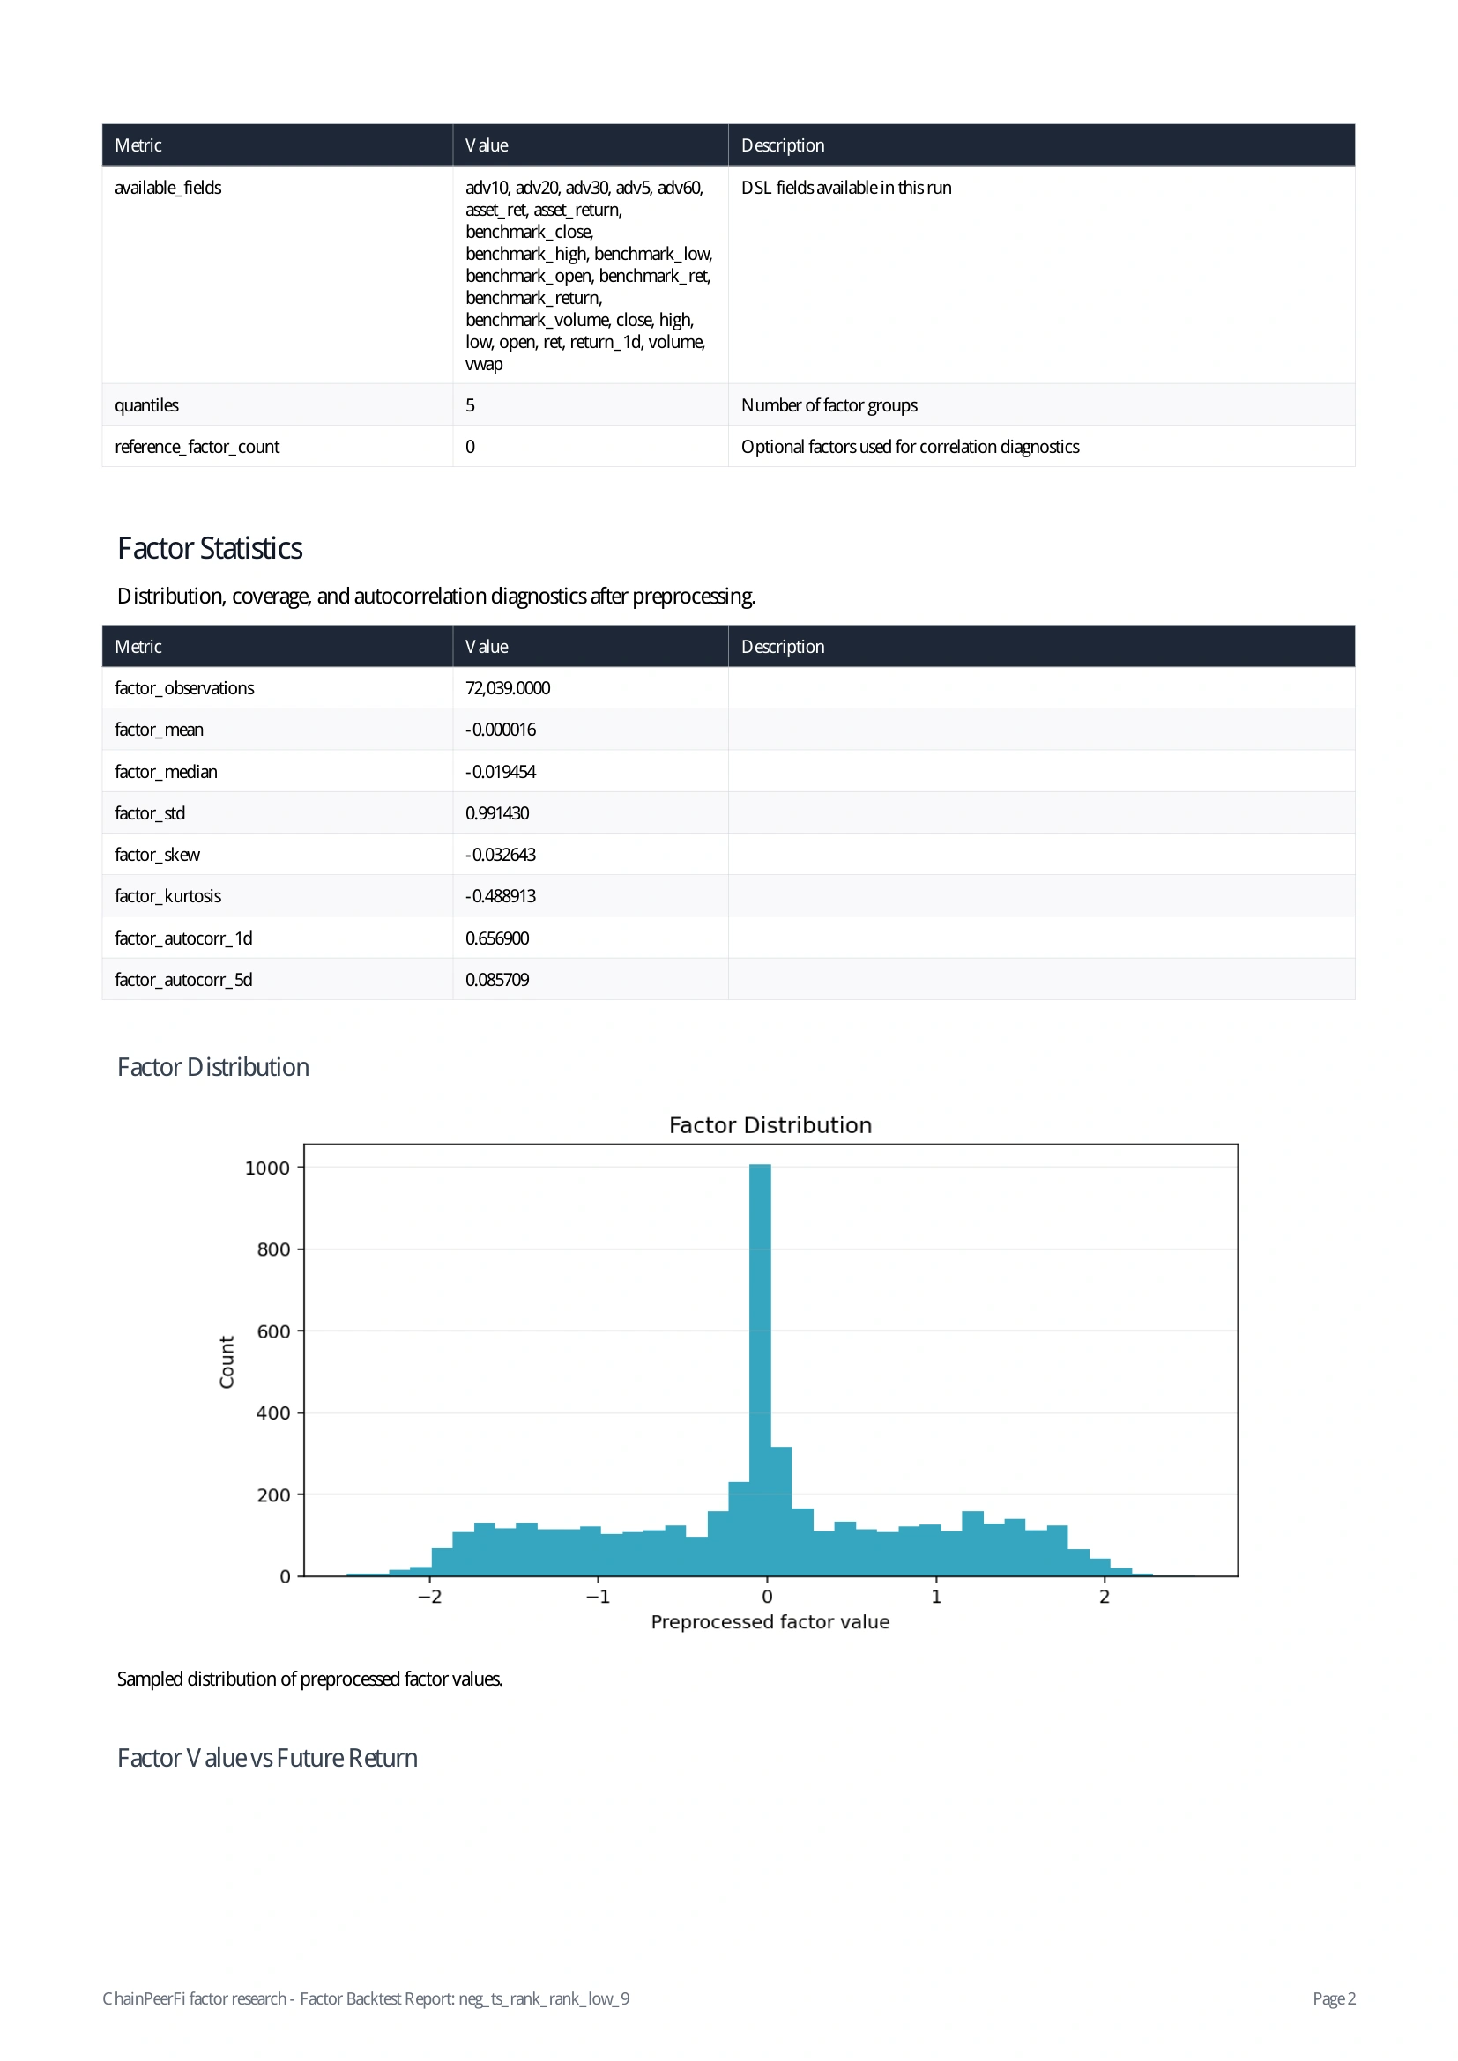This screenshot has height=2061, width=1458.
Task: Select the value -0.019454
Action: pos(500,771)
